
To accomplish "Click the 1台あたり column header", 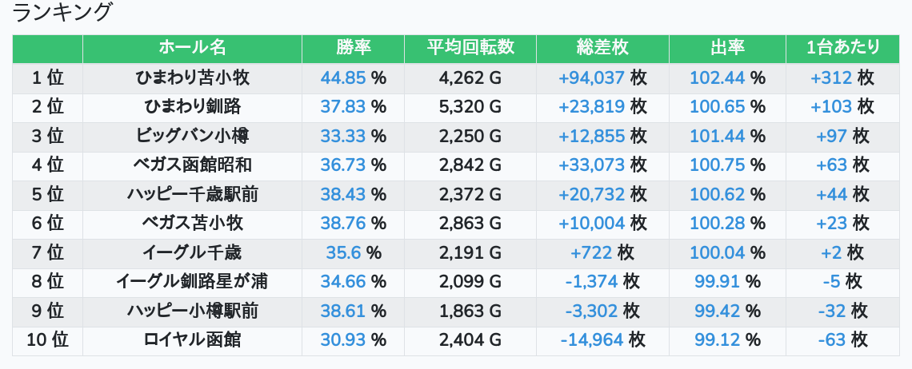I will (843, 48).
